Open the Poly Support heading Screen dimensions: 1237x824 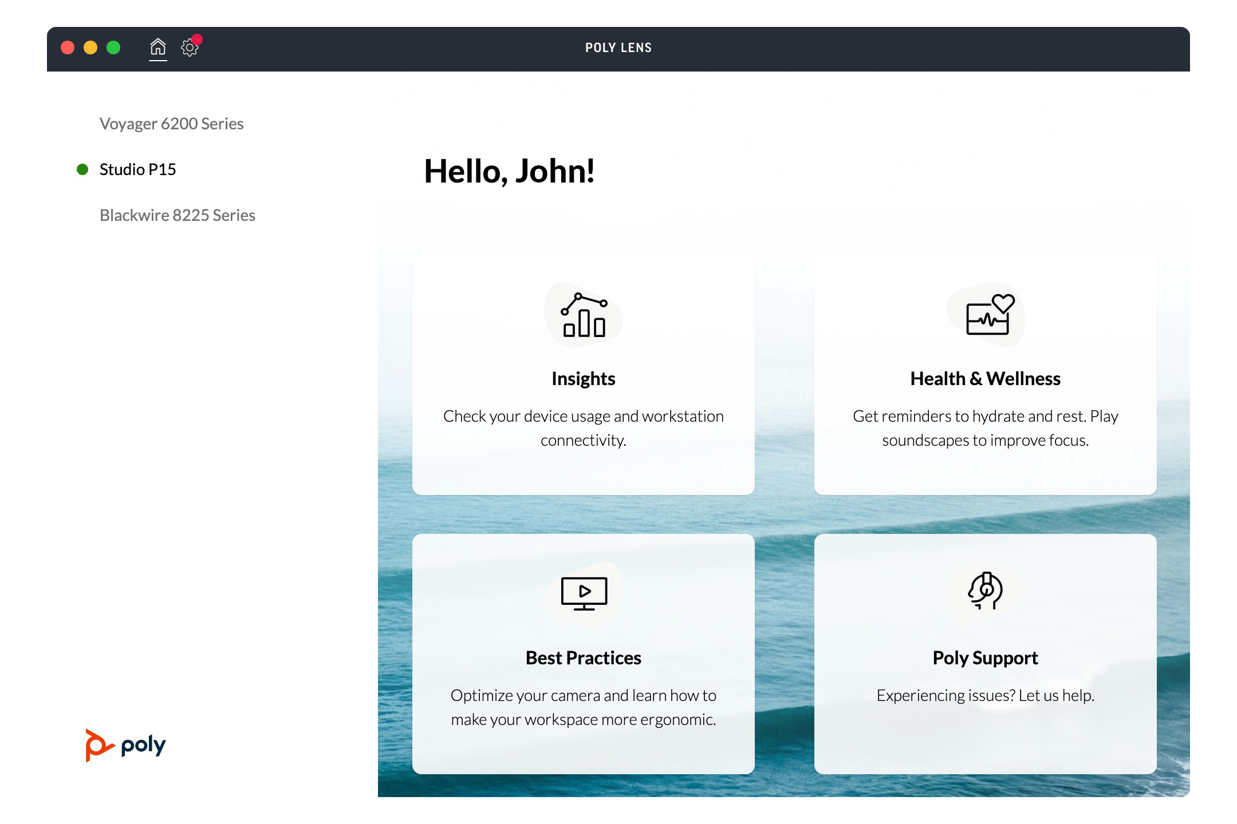click(985, 658)
